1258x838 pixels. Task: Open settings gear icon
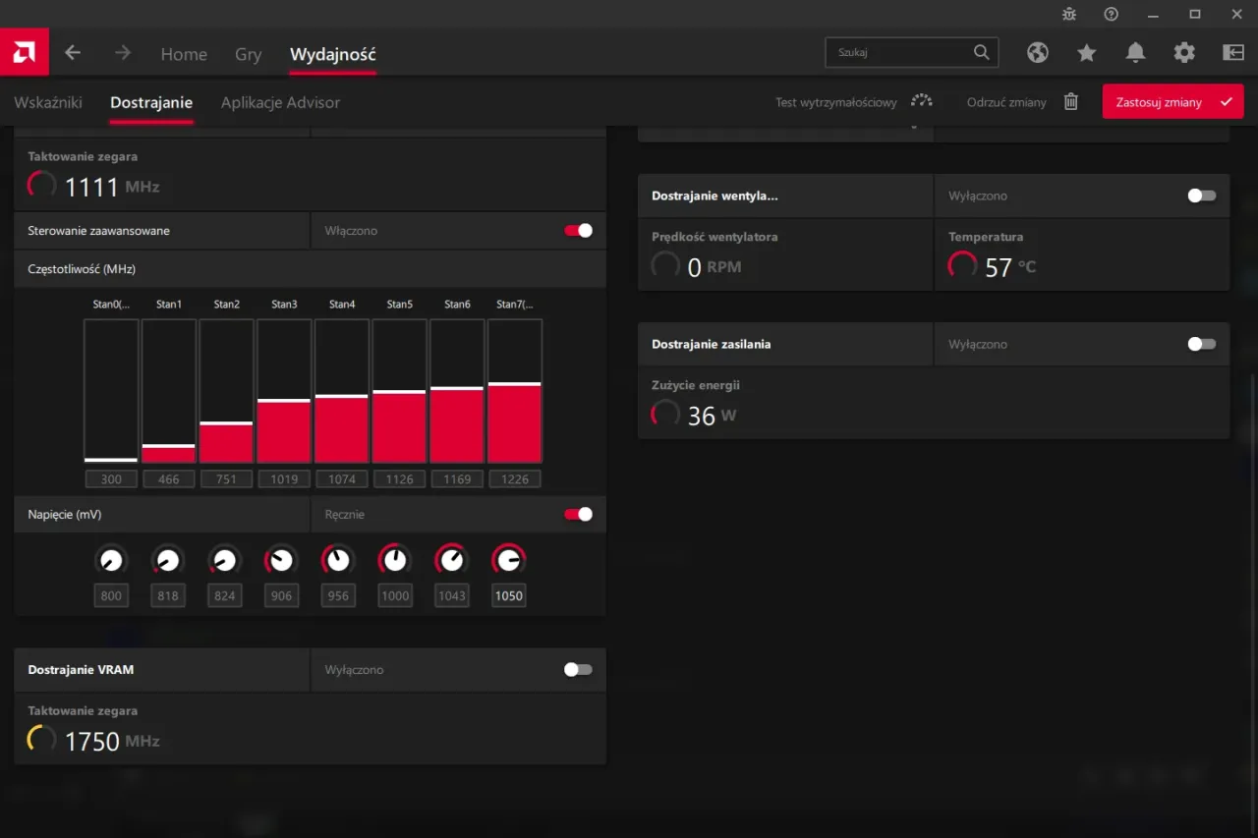[1184, 53]
